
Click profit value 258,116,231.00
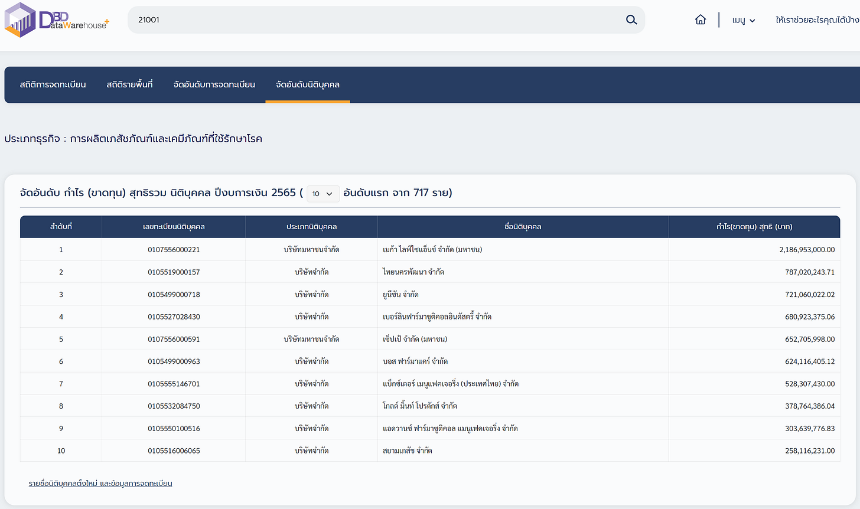coord(810,451)
